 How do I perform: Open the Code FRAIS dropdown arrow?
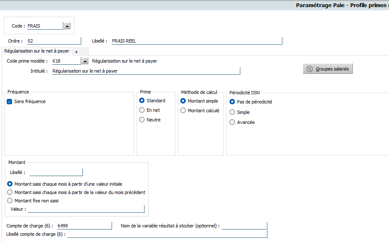point(67,26)
